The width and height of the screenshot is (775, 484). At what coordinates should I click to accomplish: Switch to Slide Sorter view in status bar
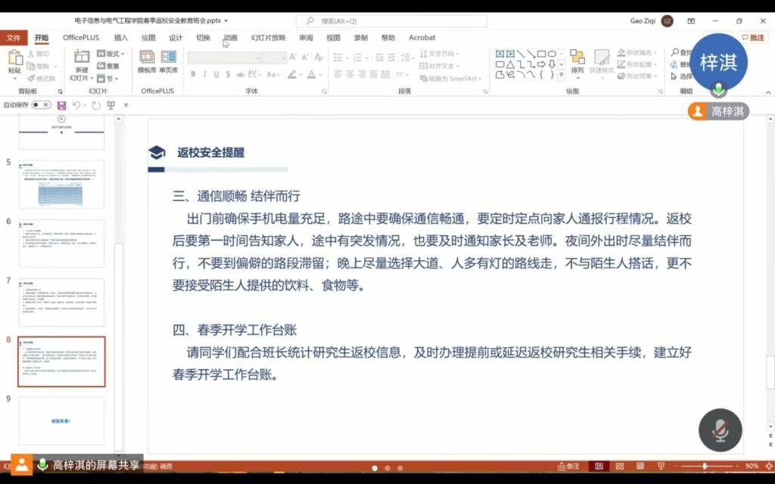pos(619,466)
